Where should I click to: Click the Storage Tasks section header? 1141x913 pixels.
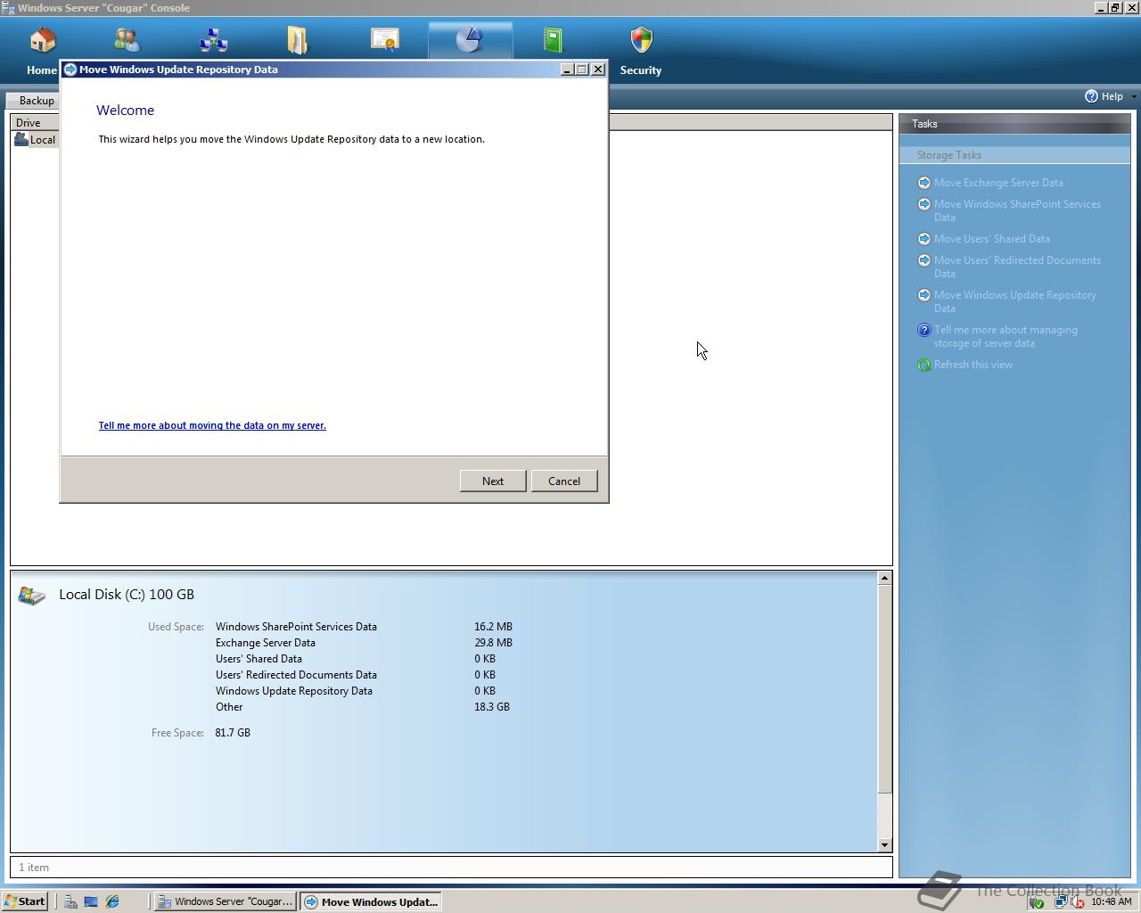(1014, 155)
